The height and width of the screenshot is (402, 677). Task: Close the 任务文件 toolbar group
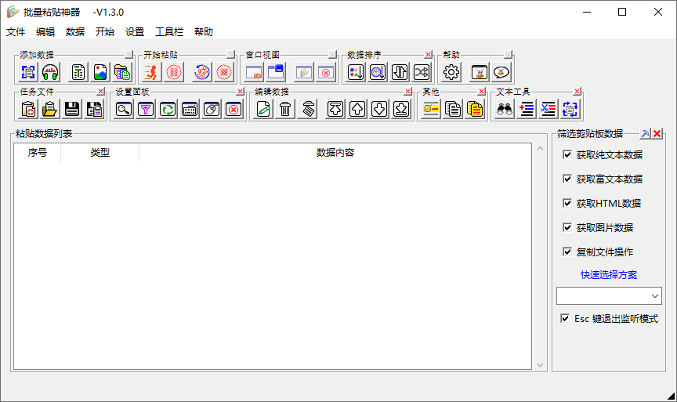tap(100, 91)
